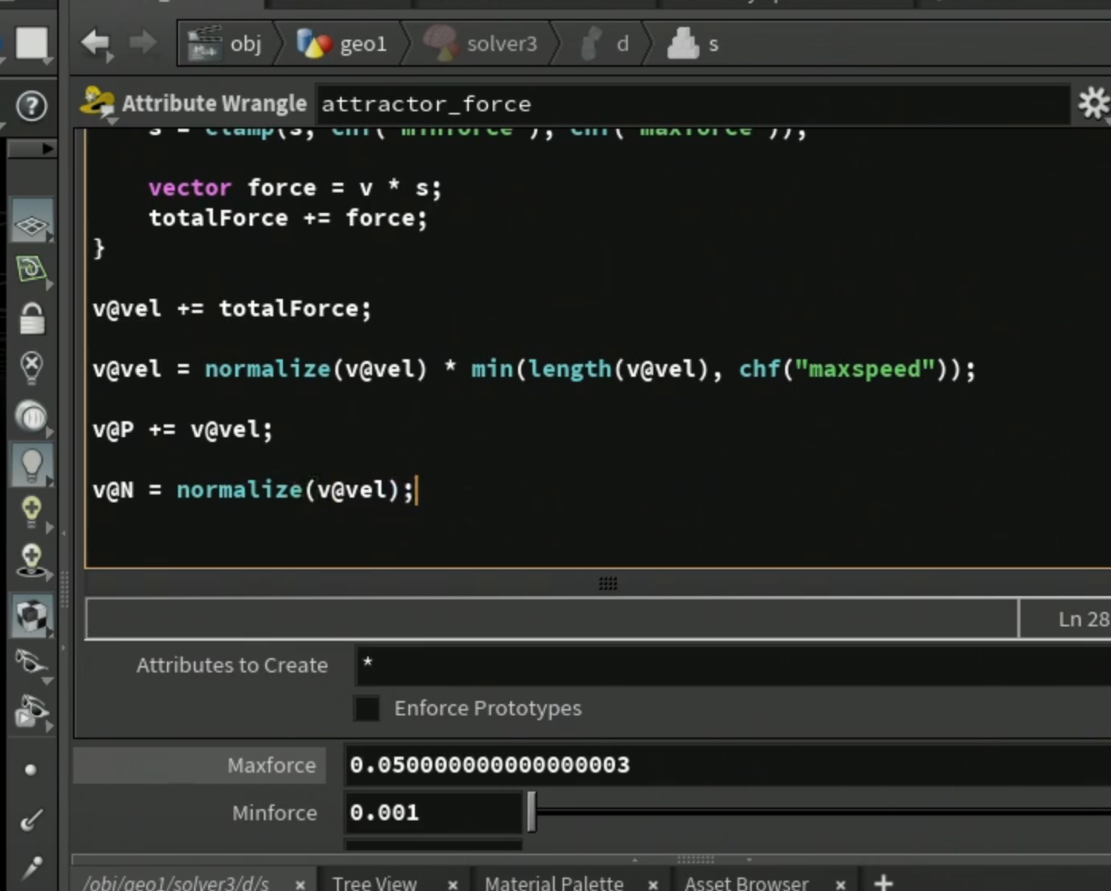Edit the Maxforce value field

pyautogui.click(x=727, y=765)
